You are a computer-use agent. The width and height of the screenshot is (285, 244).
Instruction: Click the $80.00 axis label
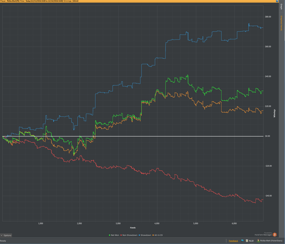[268, 17]
